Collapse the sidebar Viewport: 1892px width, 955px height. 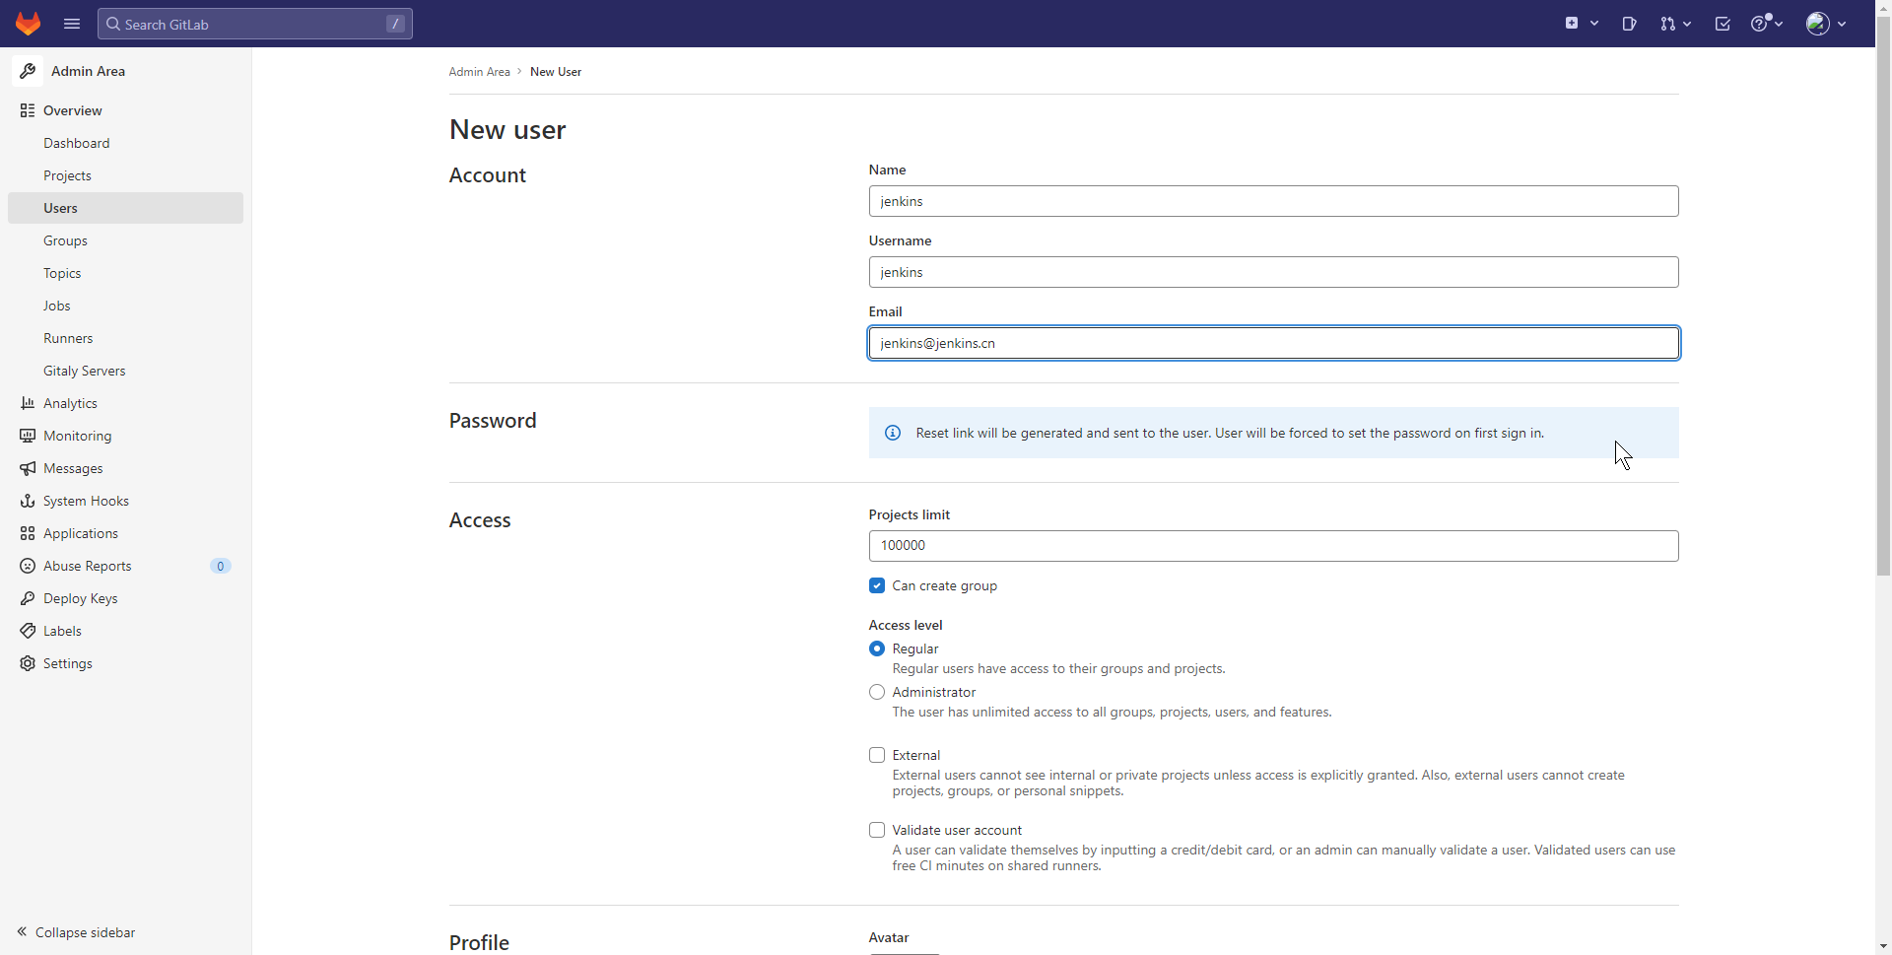[76, 932]
